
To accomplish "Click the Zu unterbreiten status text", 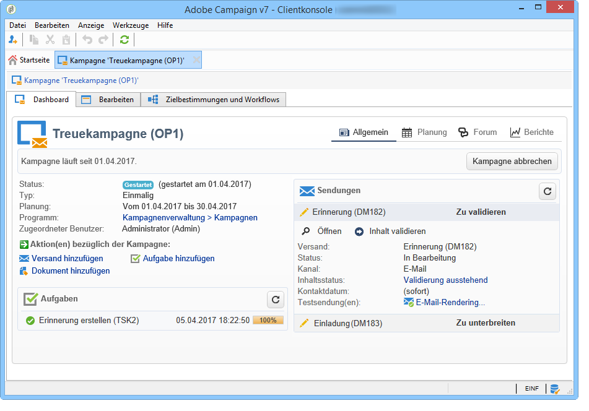I will [486, 322].
